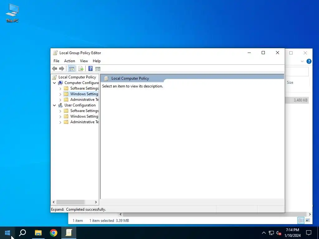The height and width of the screenshot is (239, 319).
Task: Click the muted volume tray icon
Action: 279,233
